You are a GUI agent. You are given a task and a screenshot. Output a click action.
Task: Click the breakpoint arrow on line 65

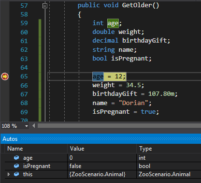(5, 76)
